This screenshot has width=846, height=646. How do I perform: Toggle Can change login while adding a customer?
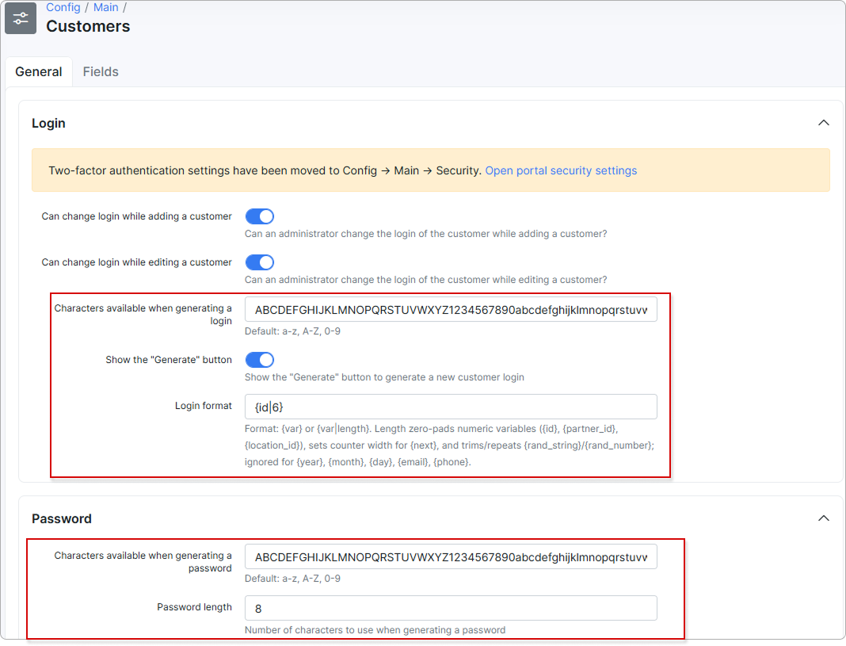click(x=260, y=216)
